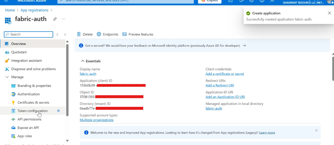Screen dimensions: 334x145
Task: Click the sidebar scrollbar up arrow
Action: (67, 41)
